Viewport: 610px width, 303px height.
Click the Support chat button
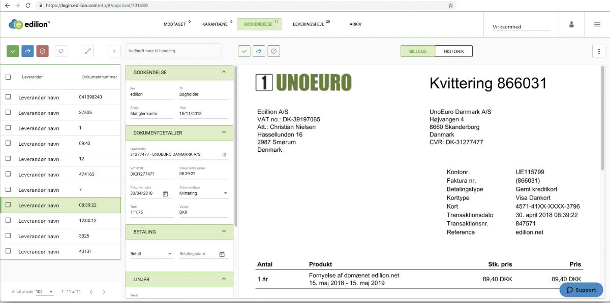581,290
